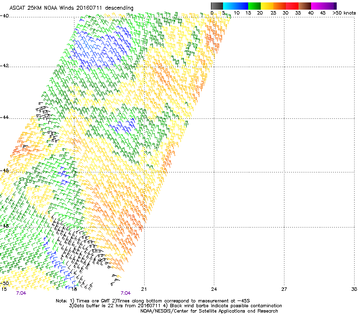358x314 pixels.
Task: Click the legend scale value '30'
Action: click(x=285, y=13)
